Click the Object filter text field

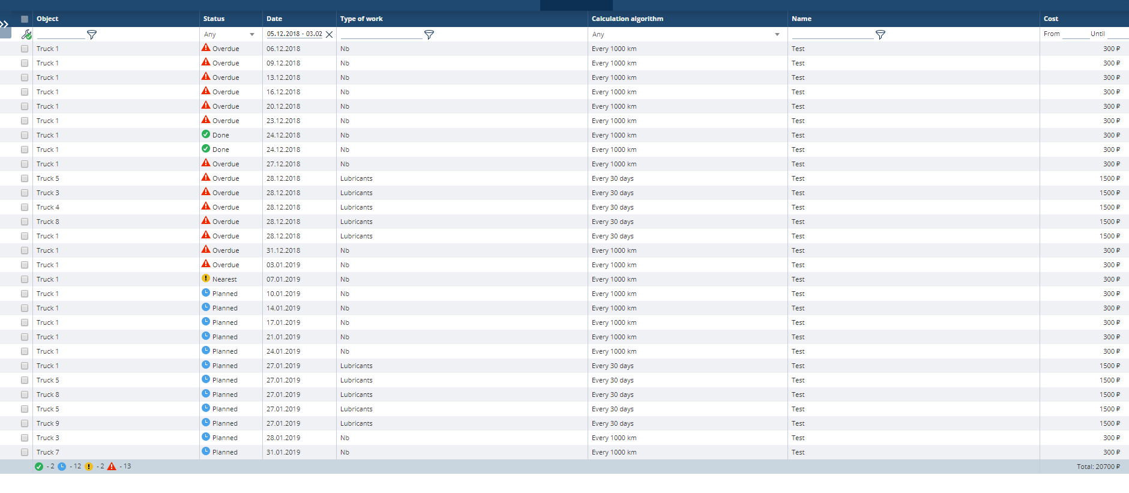click(61, 35)
